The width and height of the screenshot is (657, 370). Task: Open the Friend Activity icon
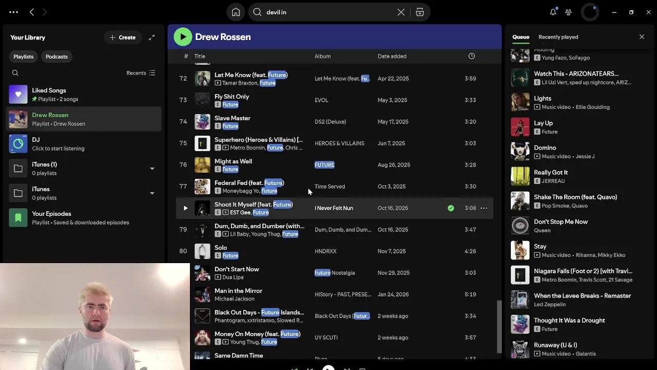coord(569,12)
